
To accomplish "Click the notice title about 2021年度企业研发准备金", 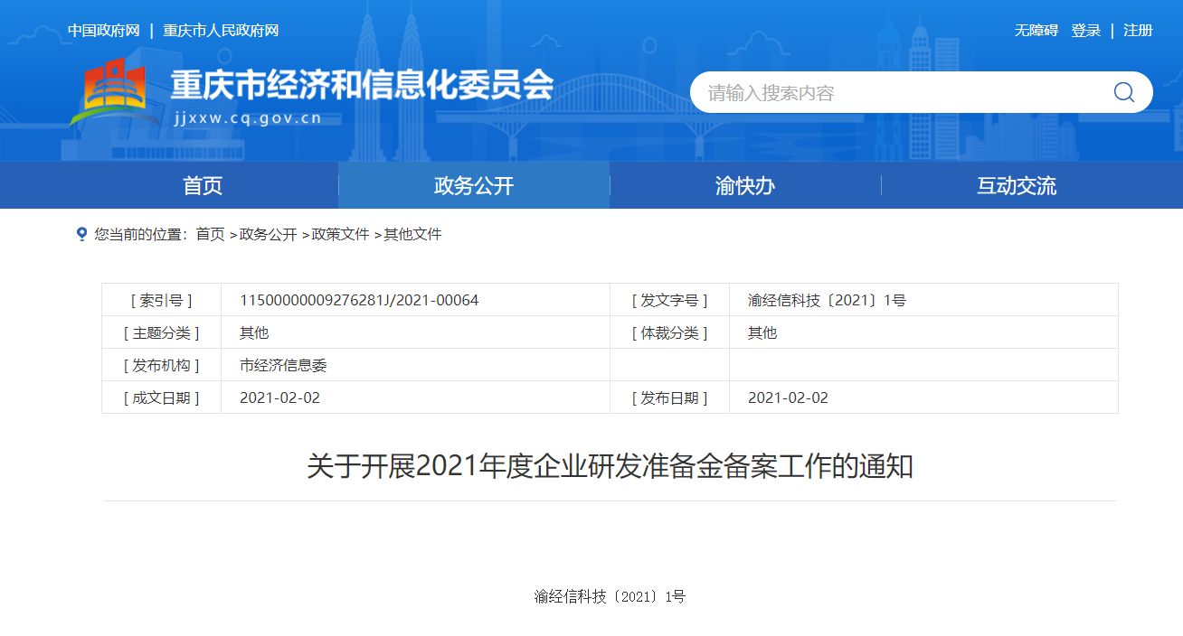I will coord(610,467).
